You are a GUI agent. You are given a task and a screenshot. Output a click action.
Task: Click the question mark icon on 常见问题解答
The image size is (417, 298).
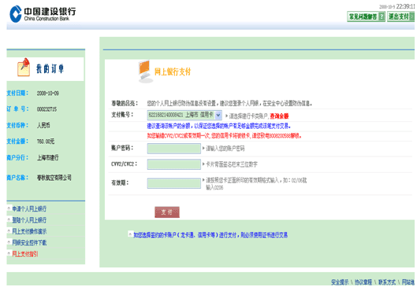pyautogui.click(x=382, y=17)
